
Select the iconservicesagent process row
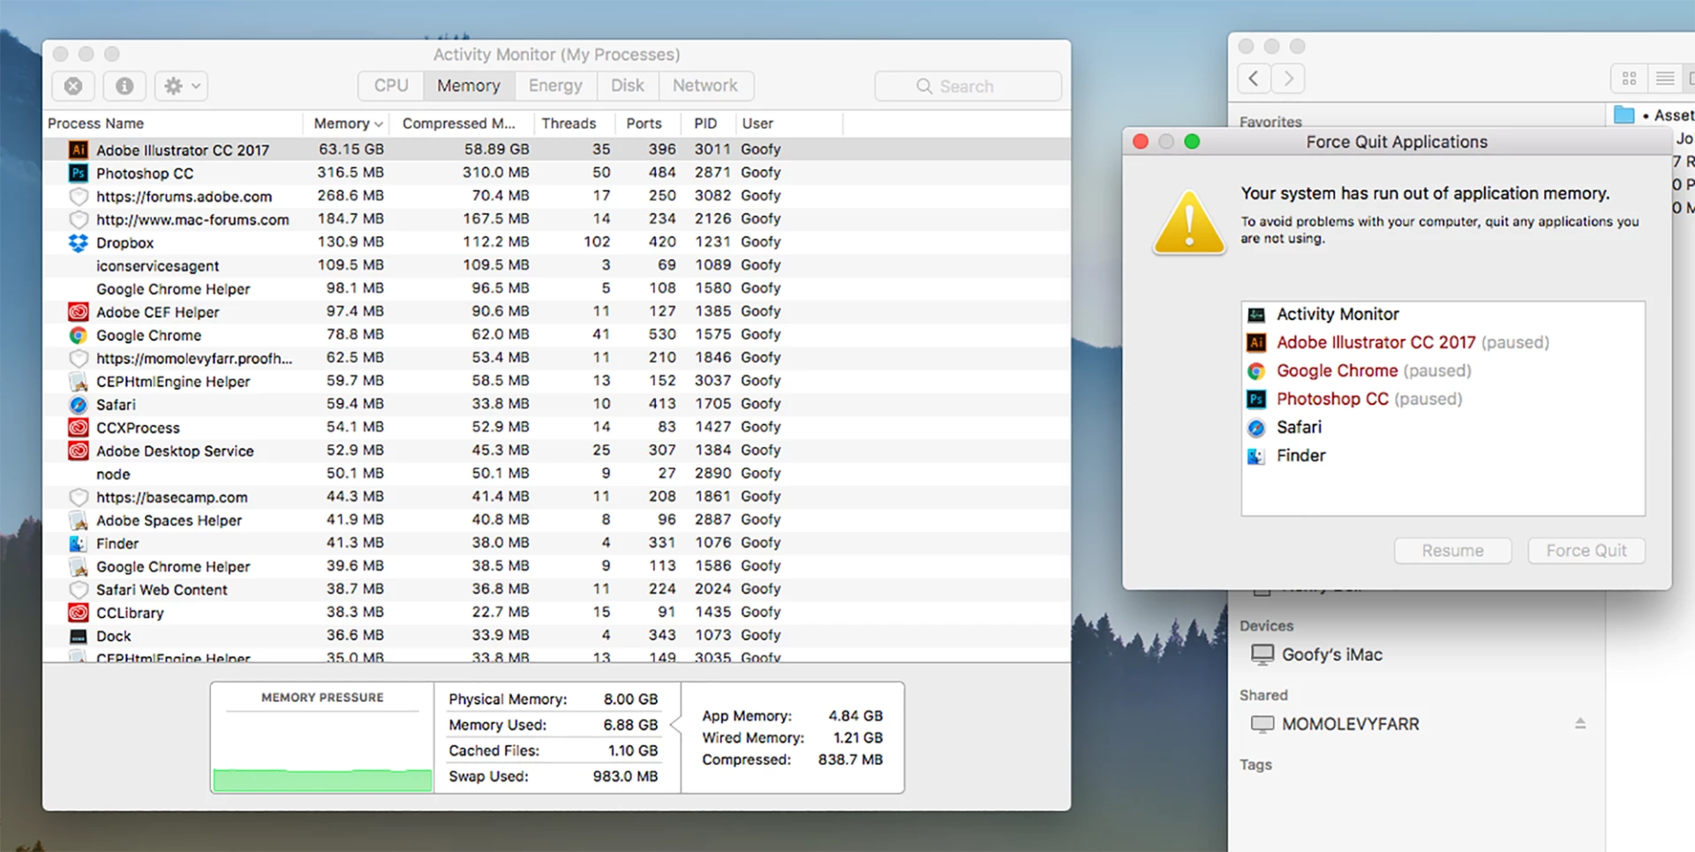click(557, 265)
